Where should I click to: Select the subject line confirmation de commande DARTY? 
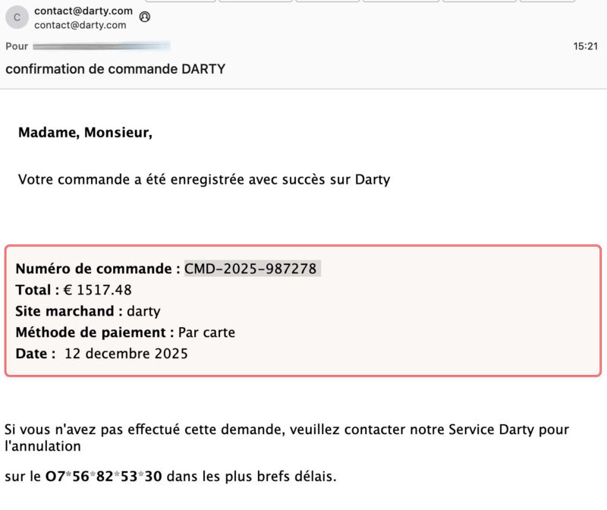115,69
